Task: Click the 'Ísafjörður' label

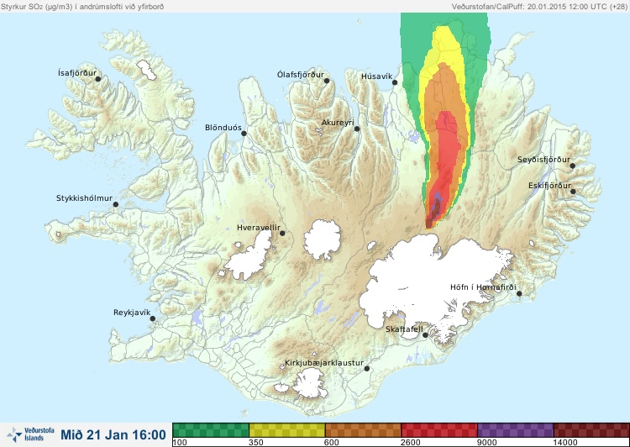Action: click(x=77, y=73)
